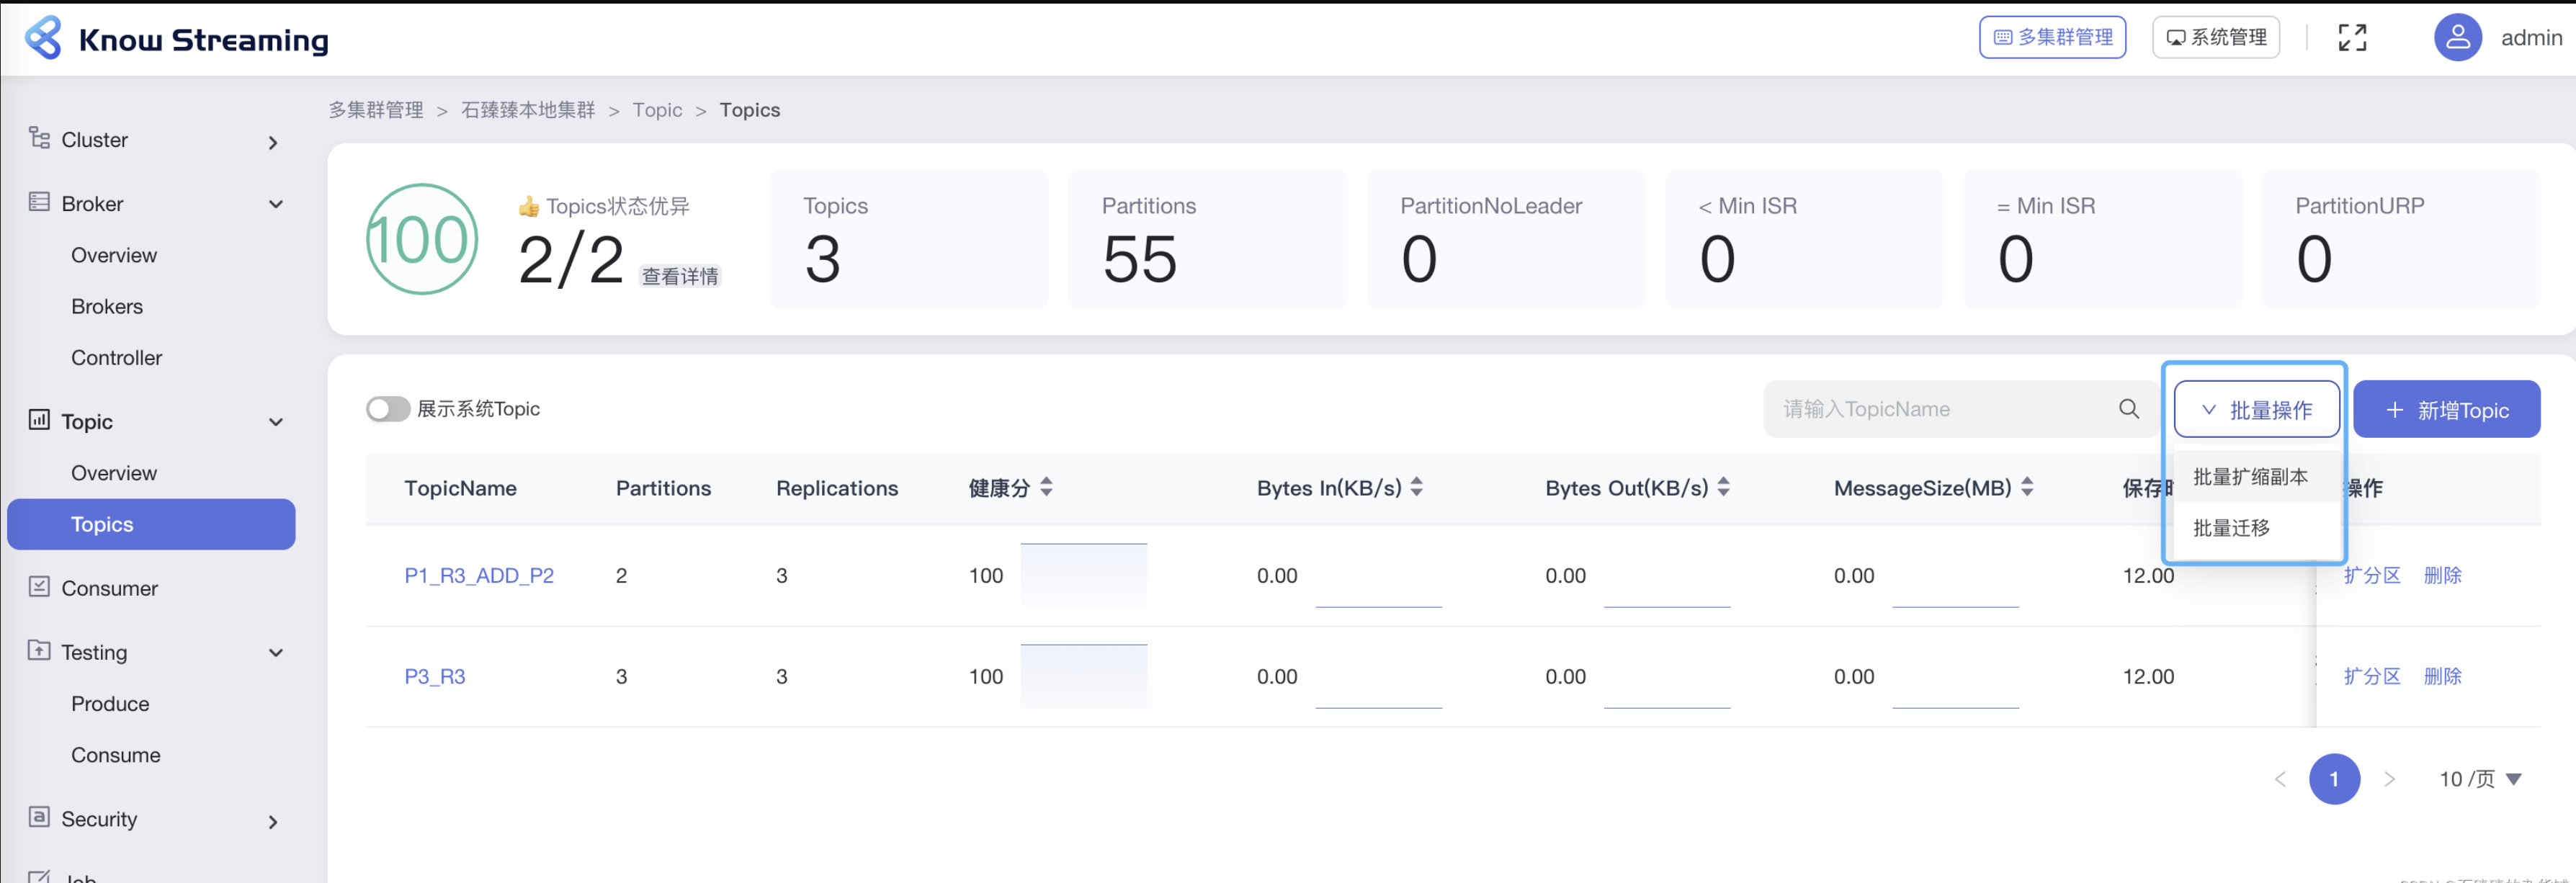The width and height of the screenshot is (2576, 883).
Task: Click the Cluster sidebar icon
Action: click(39, 138)
